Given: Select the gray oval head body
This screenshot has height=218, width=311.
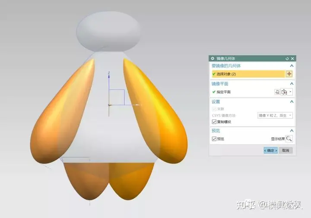Looking at the screenshot, I should click(x=108, y=32).
